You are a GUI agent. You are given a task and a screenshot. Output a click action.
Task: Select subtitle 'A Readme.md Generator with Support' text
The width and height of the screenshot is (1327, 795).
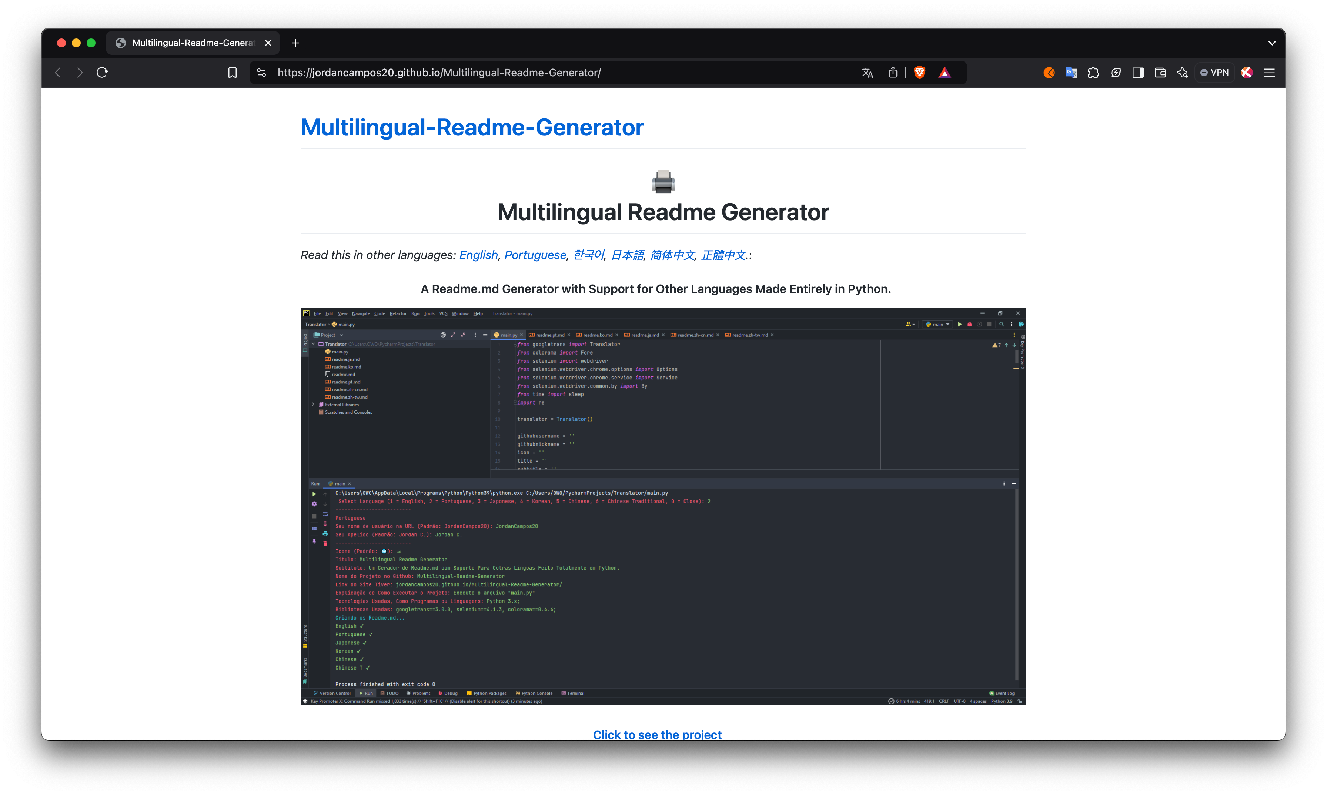[x=655, y=289]
